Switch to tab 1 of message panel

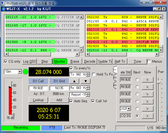pos(115,70)
